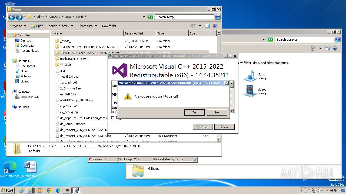The width and height of the screenshot is (346, 194).
Task: Open Documents library in navigation pane
Action: click(28, 66)
